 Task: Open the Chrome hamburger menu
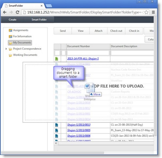(153, 12)
